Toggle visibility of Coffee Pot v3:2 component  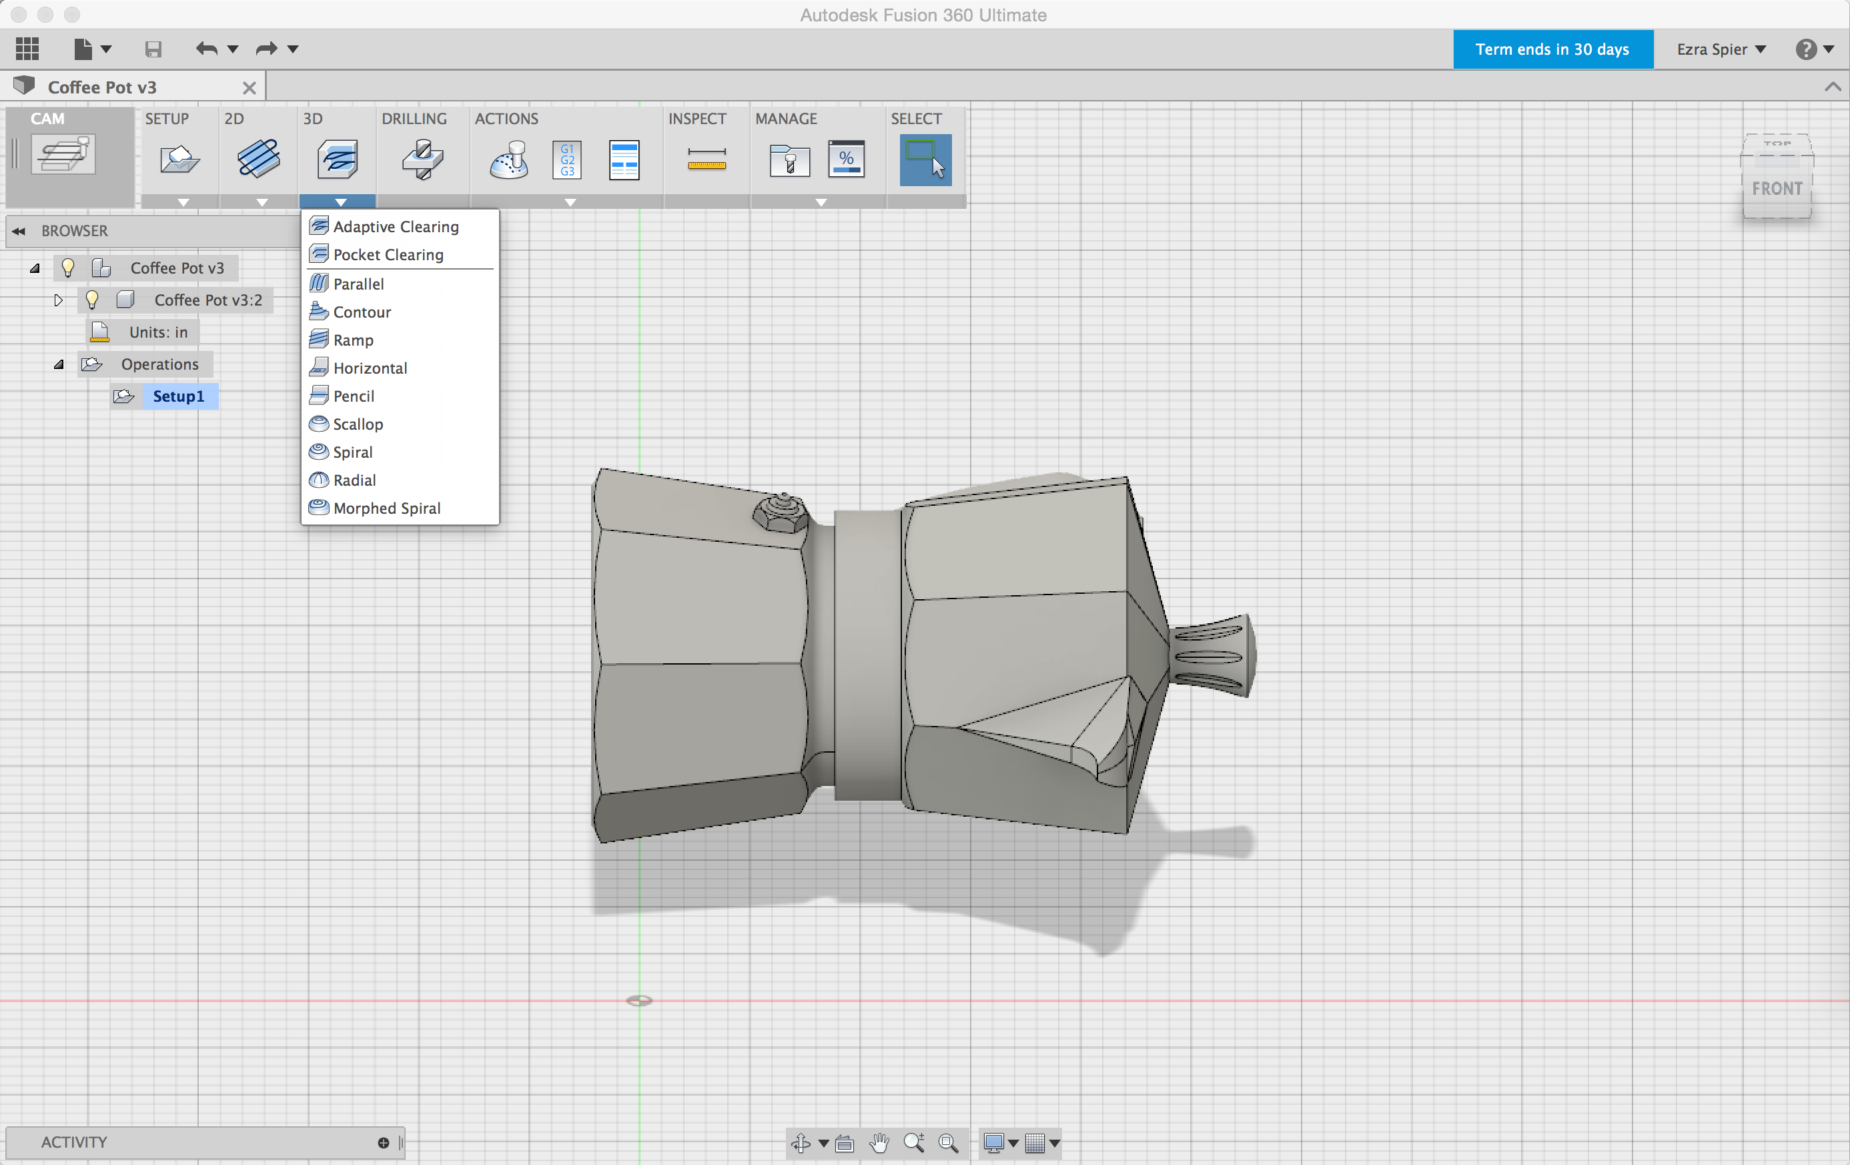click(x=92, y=300)
